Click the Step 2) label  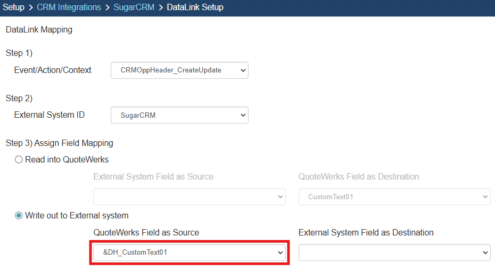coord(19,99)
